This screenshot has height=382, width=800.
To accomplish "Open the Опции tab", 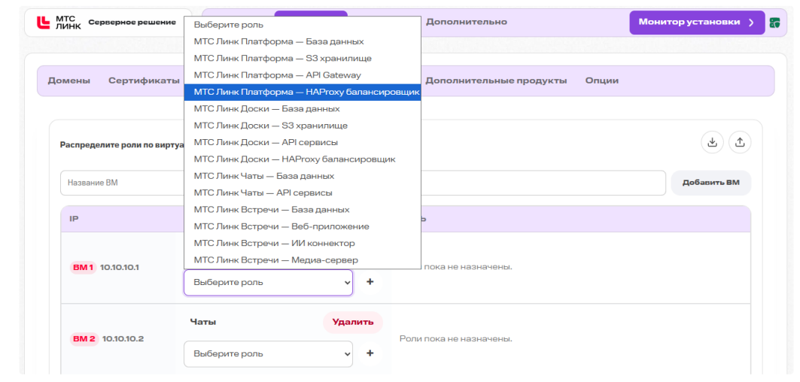I will 602,80.
